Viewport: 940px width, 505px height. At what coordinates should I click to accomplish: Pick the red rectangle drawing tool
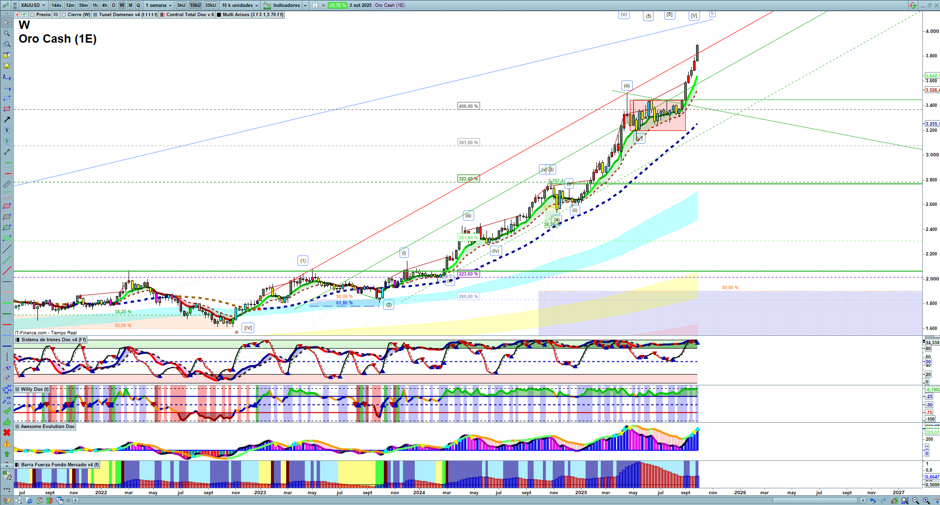(7, 109)
